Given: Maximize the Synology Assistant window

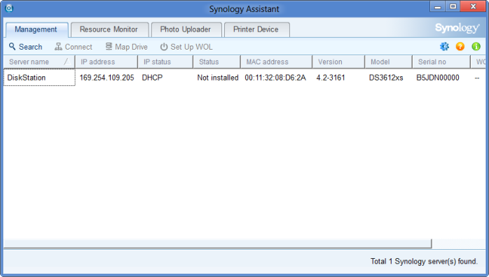Looking at the screenshot, I should pos(453,6).
